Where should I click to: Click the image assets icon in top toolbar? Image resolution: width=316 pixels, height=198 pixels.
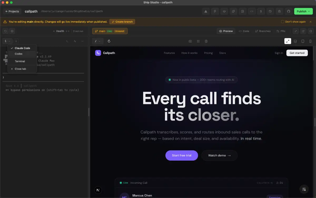(x=243, y=11)
